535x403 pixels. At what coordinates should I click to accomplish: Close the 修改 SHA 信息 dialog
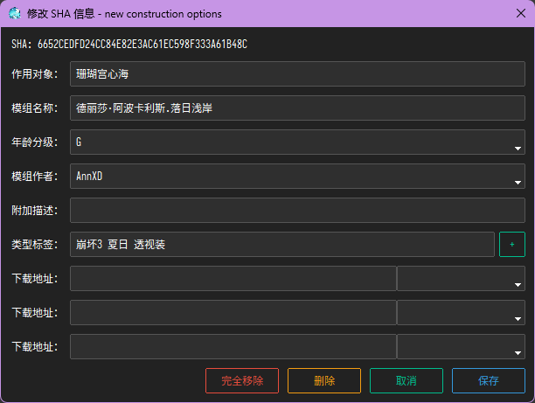521,14
